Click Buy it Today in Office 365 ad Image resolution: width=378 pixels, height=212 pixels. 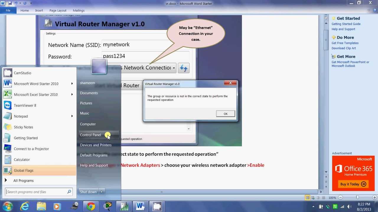pyautogui.click(x=353, y=184)
